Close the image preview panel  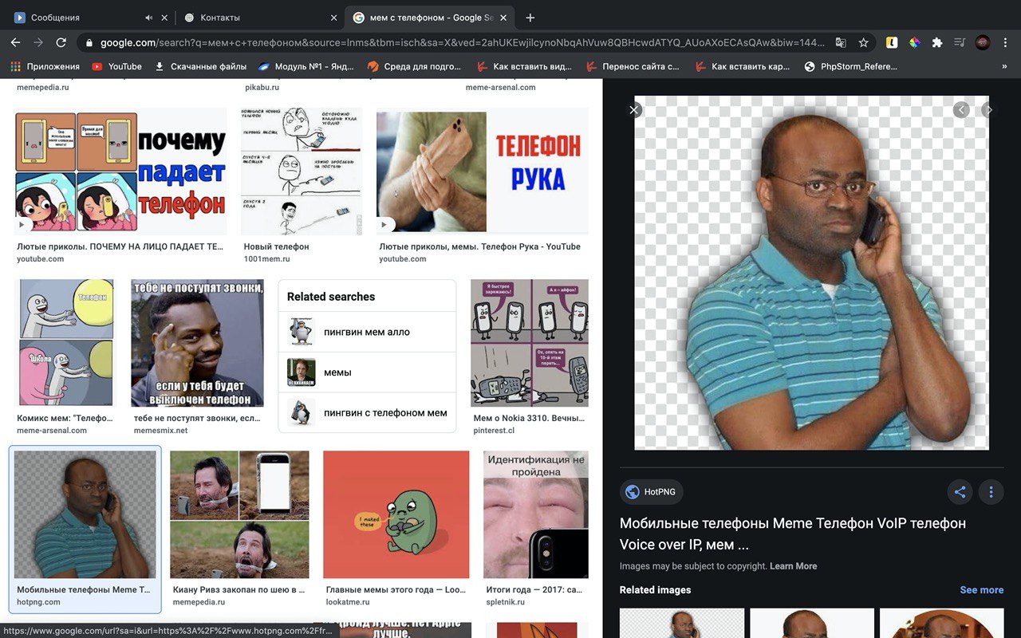point(634,110)
